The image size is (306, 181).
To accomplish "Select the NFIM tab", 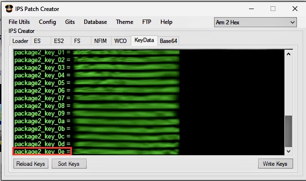I will coord(101,41).
